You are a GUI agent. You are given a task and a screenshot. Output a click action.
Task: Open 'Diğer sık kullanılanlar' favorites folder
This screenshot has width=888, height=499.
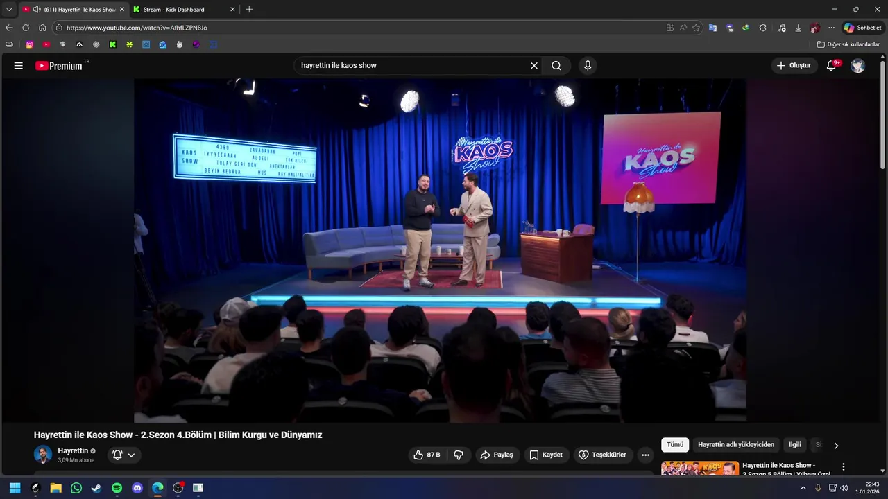point(848,44)
